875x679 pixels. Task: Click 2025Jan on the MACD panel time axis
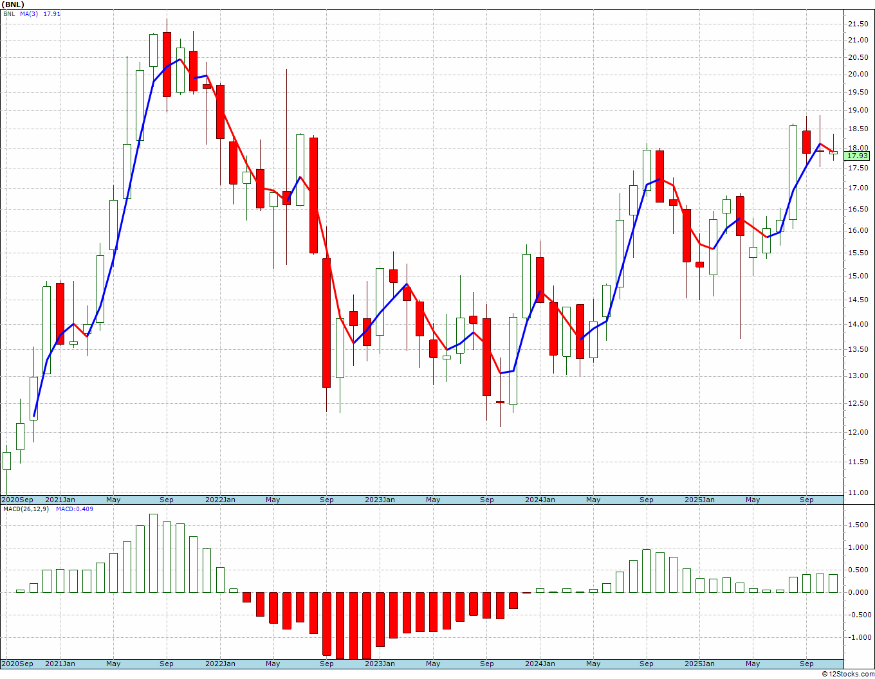click(700, 664)
